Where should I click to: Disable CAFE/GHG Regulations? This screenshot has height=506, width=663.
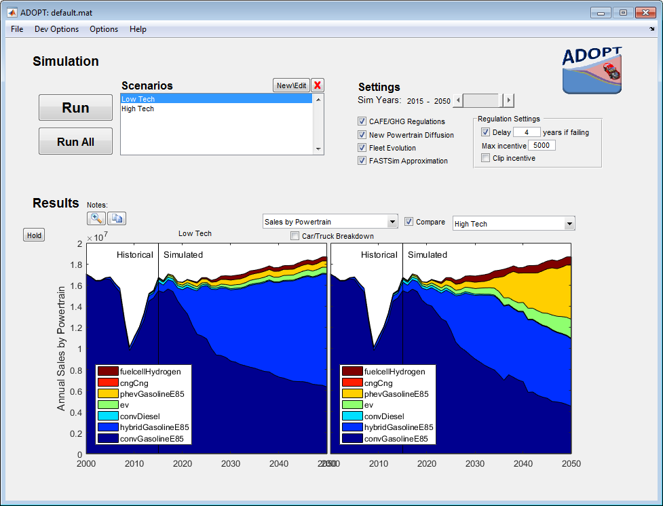[362, 121]
